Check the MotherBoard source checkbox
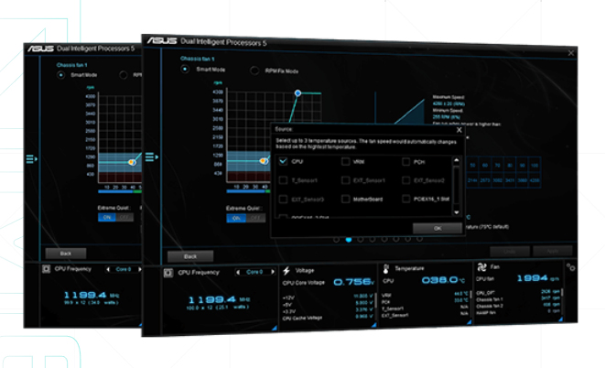Viewport: 605px width, 368px height. point(346,199)
